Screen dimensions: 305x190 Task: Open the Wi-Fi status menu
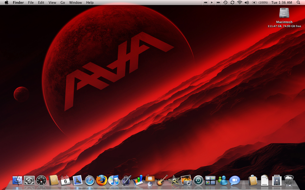click(x=240, y=2)
